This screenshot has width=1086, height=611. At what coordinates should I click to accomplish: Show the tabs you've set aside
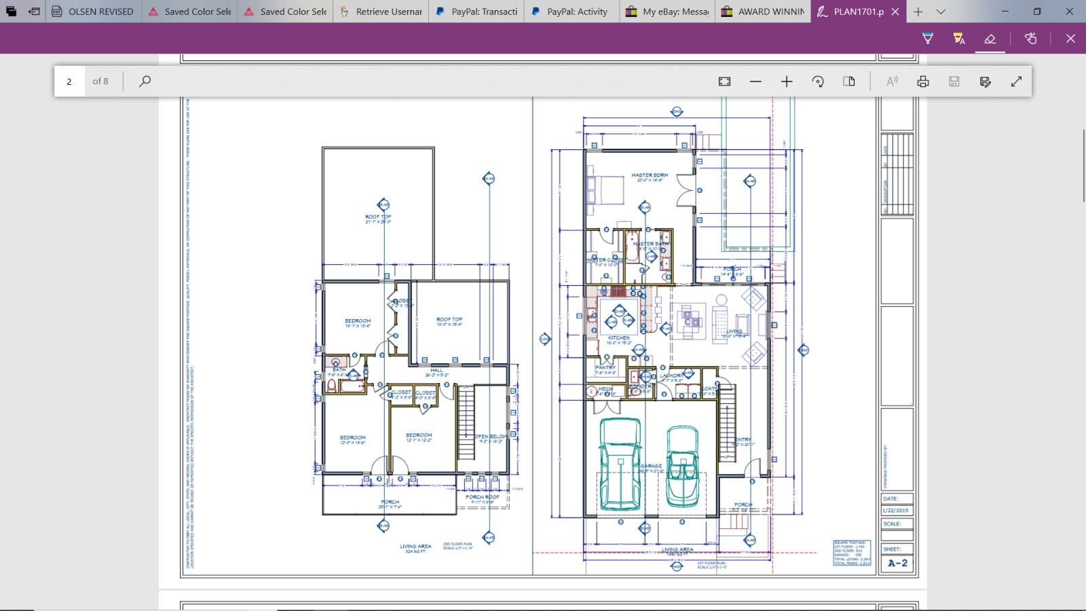(x=12, y=12)
